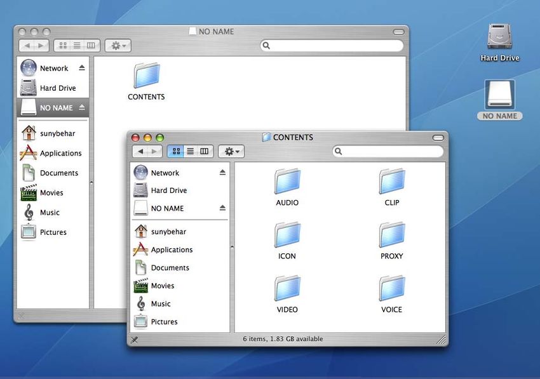Eject NO NAME in CONTENTS window sidebar
The image size is (540, 379).
[x=222, y=208]
